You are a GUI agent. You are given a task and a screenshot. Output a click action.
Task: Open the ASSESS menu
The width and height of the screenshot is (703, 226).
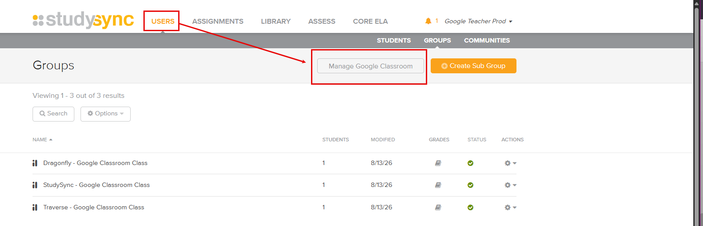pyautogui.click(x=322, y=21)
